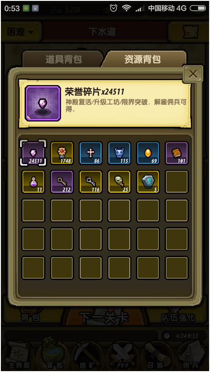Open the 困难 difficulty dropdown
210x372 pixels.
[x=21, y=32]
